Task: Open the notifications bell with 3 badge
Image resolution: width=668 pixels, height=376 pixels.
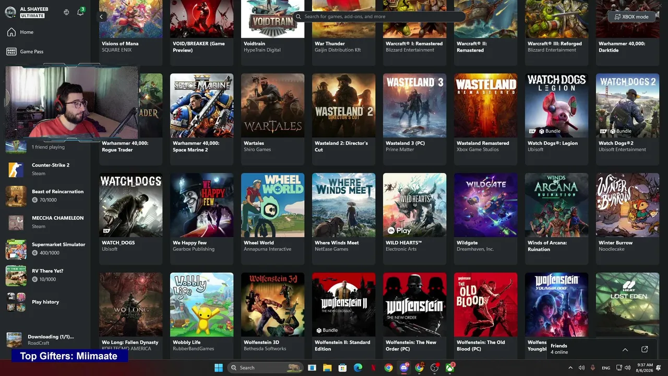Action: coord(80,11)
